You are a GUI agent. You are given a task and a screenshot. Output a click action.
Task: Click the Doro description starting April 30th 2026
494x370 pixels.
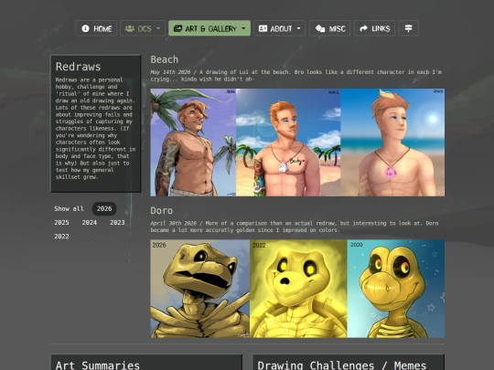pos(295,227)
